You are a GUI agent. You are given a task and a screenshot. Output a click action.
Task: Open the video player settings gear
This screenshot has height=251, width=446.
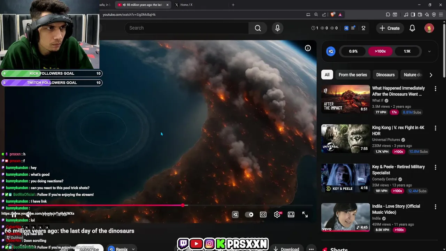pyautogui.click(x=277, y=215)
